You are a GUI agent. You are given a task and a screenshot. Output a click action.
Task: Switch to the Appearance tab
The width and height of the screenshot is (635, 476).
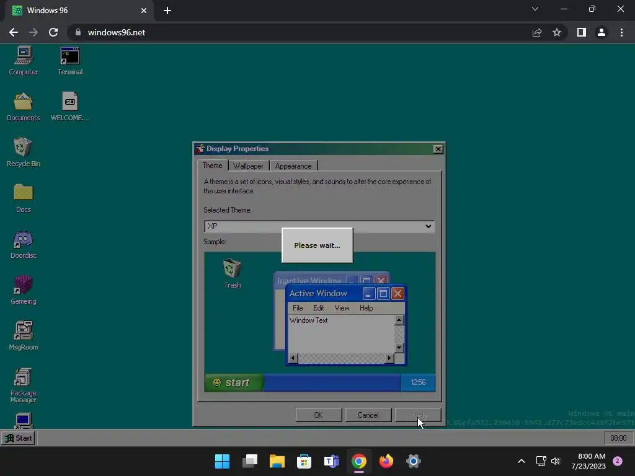293,166
